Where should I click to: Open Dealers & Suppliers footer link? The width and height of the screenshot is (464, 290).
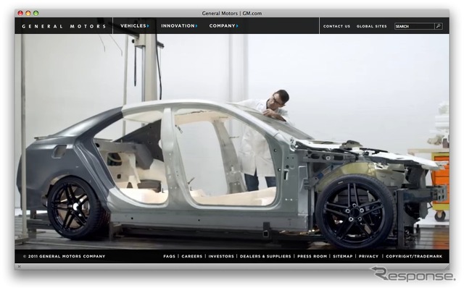265,256
